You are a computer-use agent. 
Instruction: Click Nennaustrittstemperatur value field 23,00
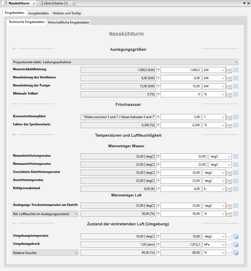click(x=184, y=165)
